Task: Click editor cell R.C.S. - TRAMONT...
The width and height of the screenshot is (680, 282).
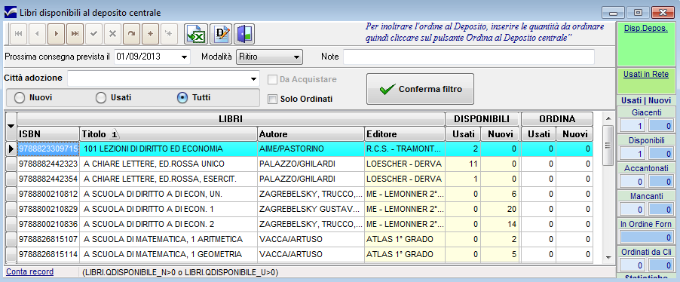Action: (x=405, y=149)
